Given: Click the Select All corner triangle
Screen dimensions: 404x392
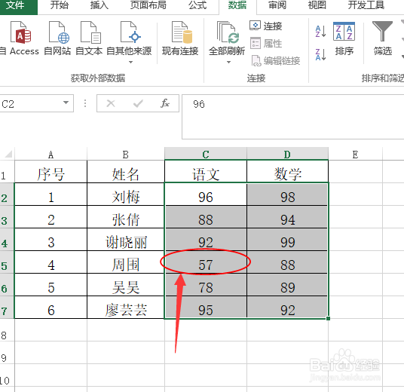Looking at the screenshot, I should coord(8,154).
